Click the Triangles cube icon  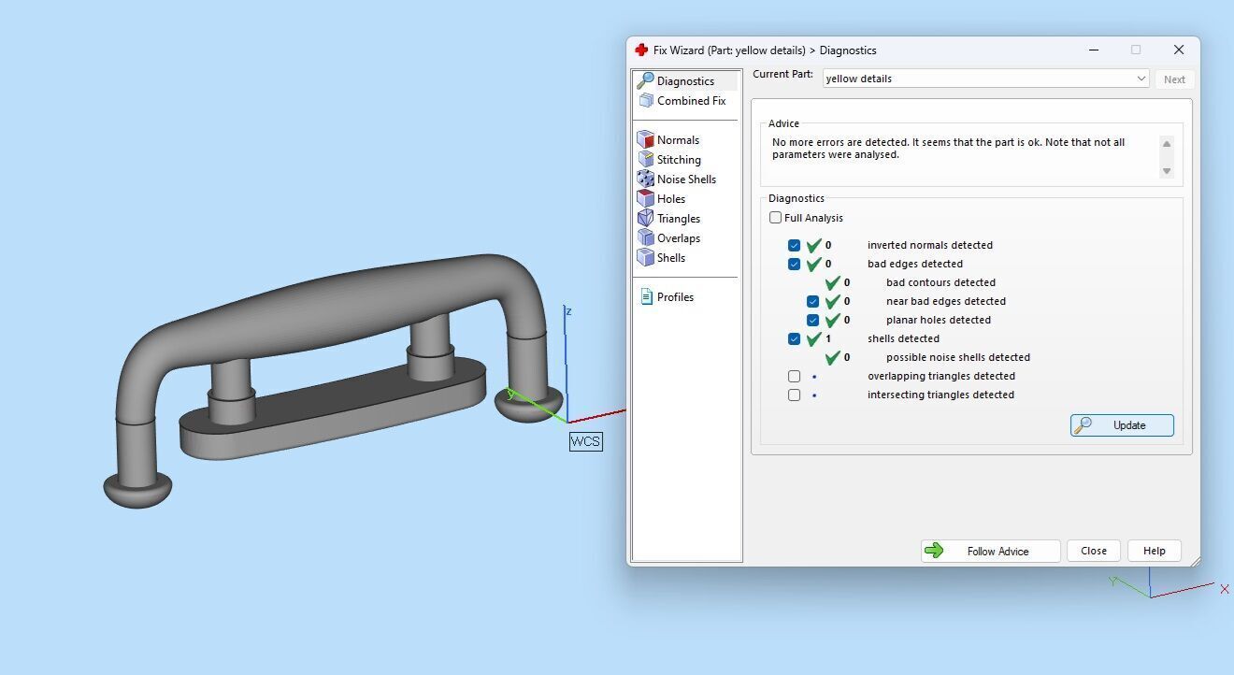(x=645, y=219)
